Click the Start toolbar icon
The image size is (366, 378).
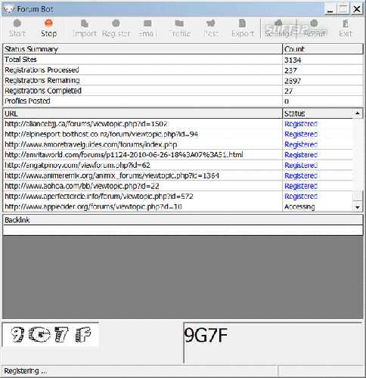(17, 28)
